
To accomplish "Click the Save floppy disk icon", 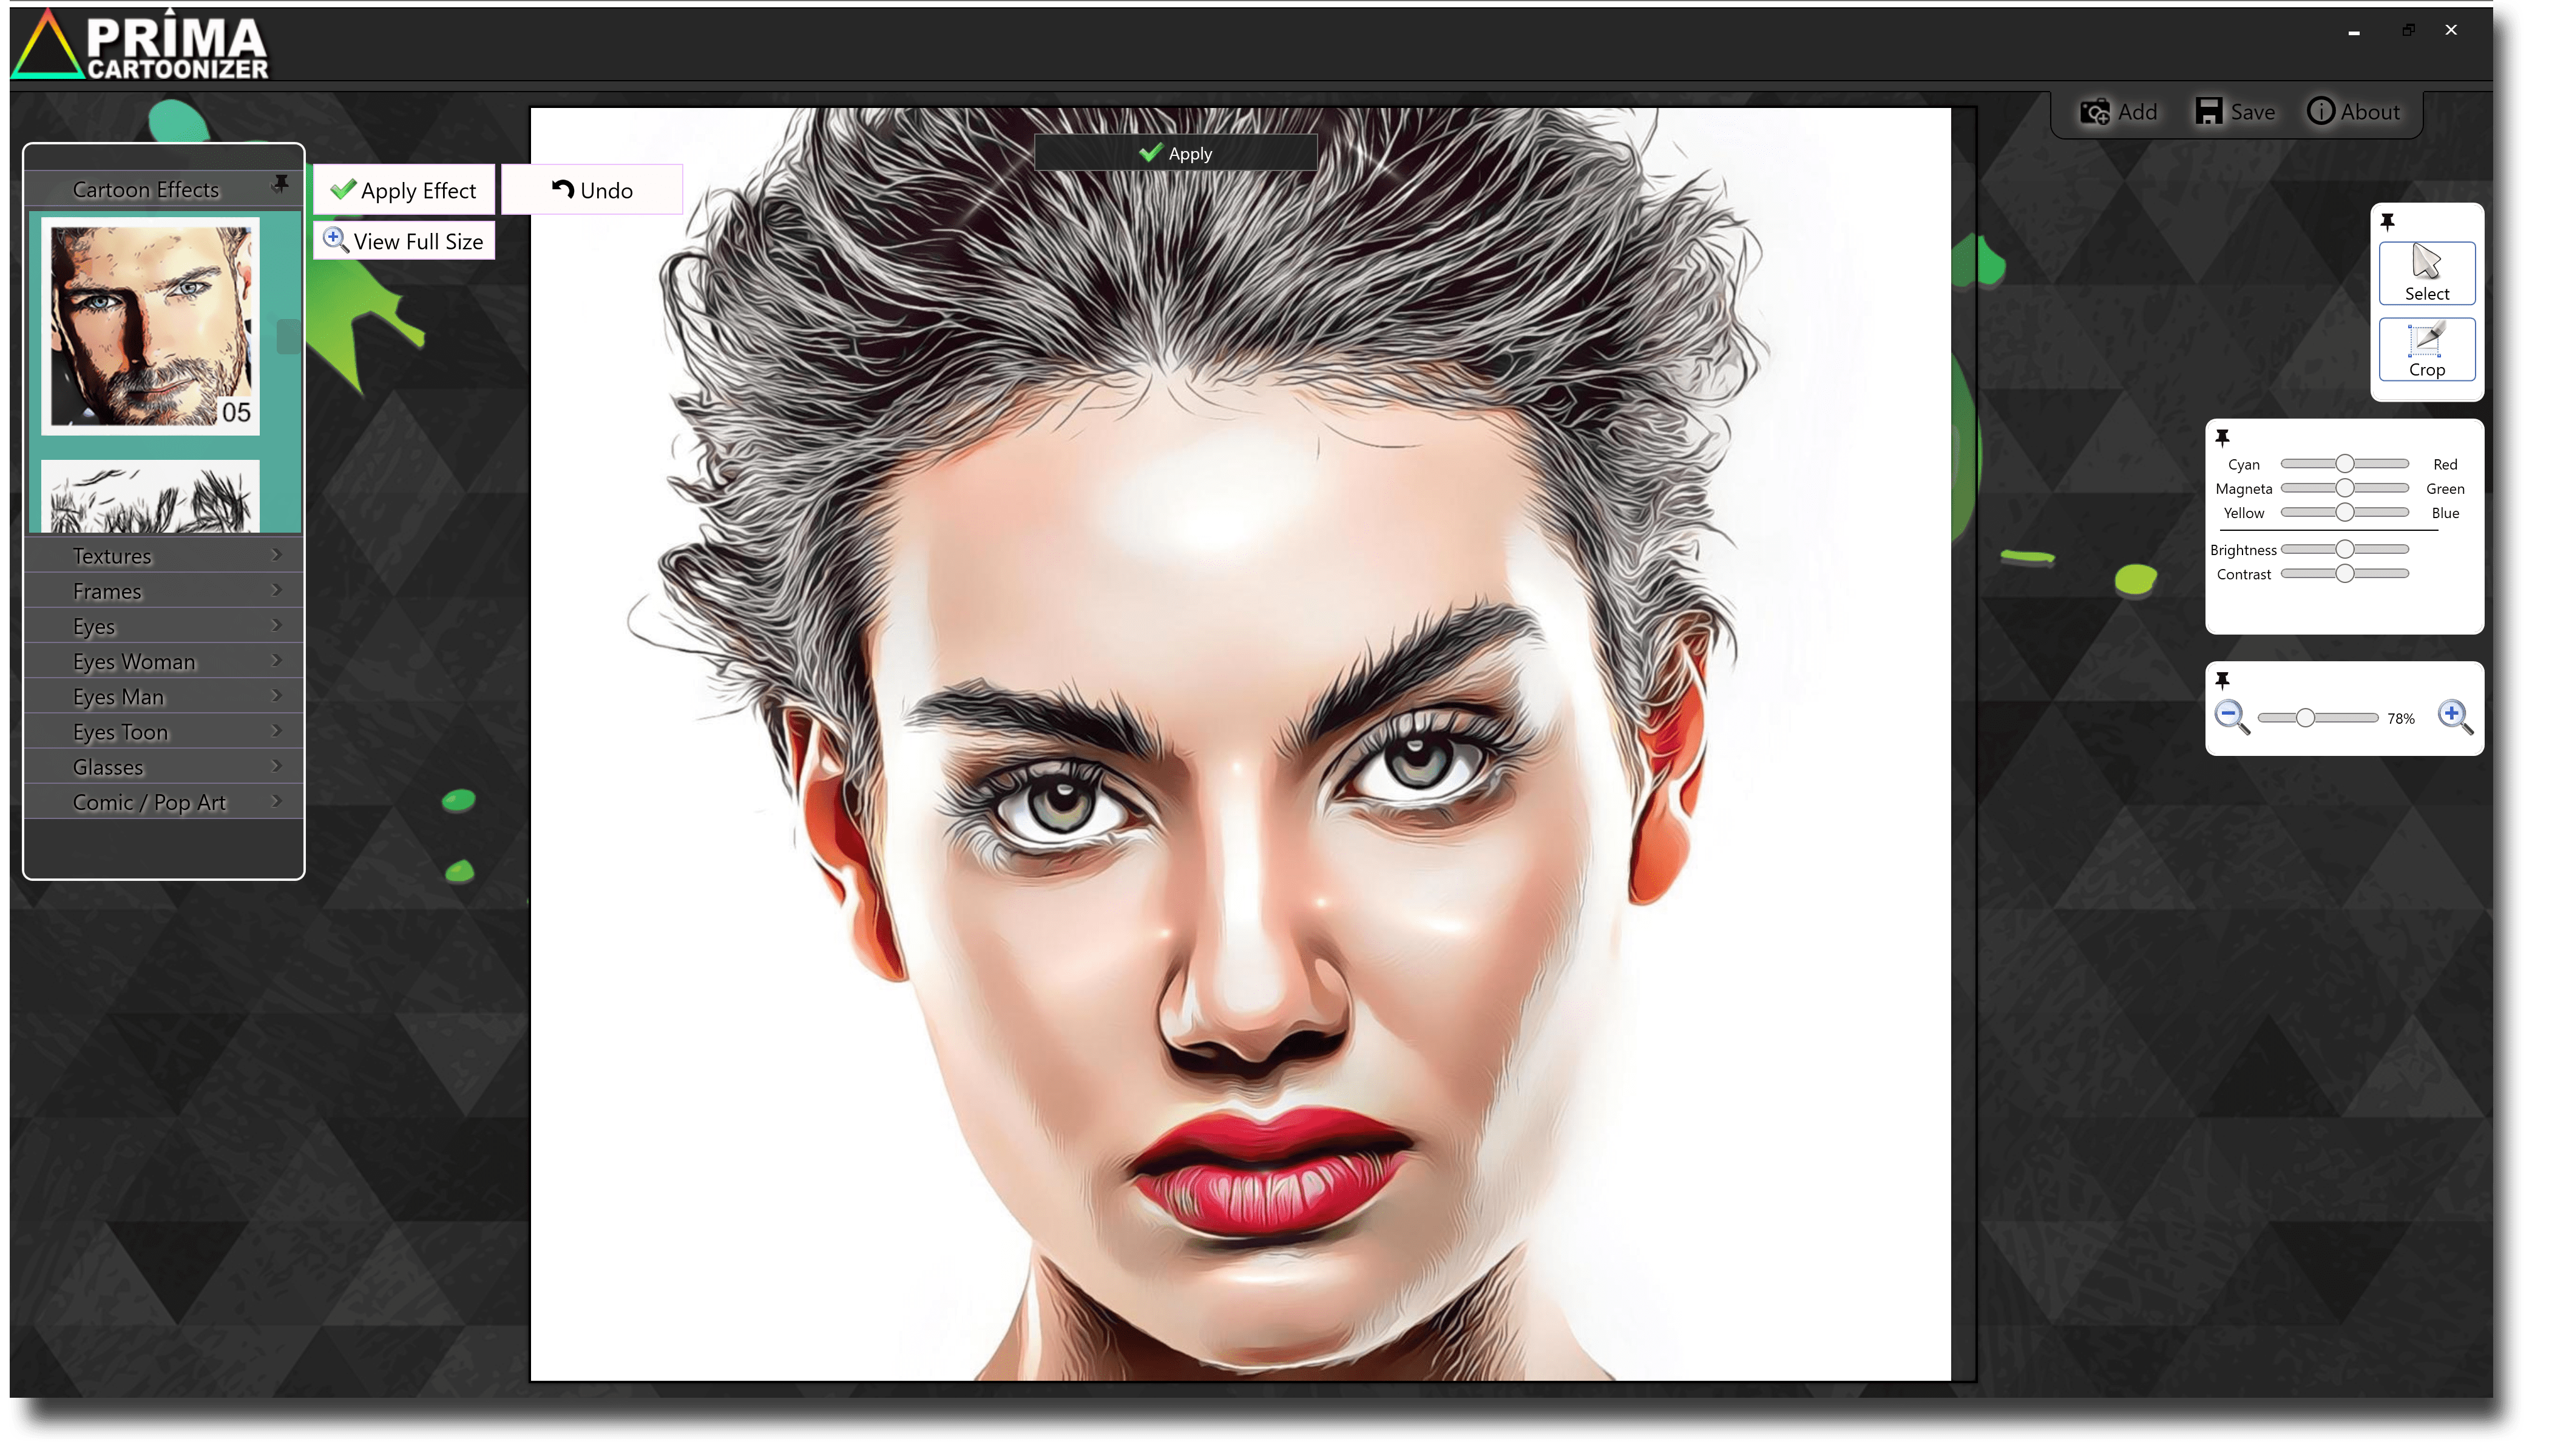I will click(x=2209, y=112).
